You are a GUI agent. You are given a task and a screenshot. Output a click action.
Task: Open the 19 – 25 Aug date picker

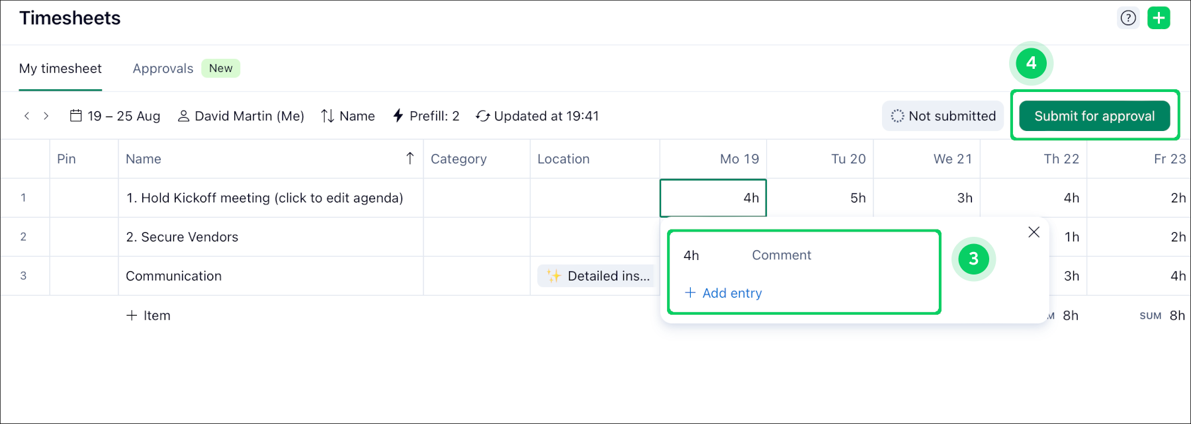[x=115, y=116]
